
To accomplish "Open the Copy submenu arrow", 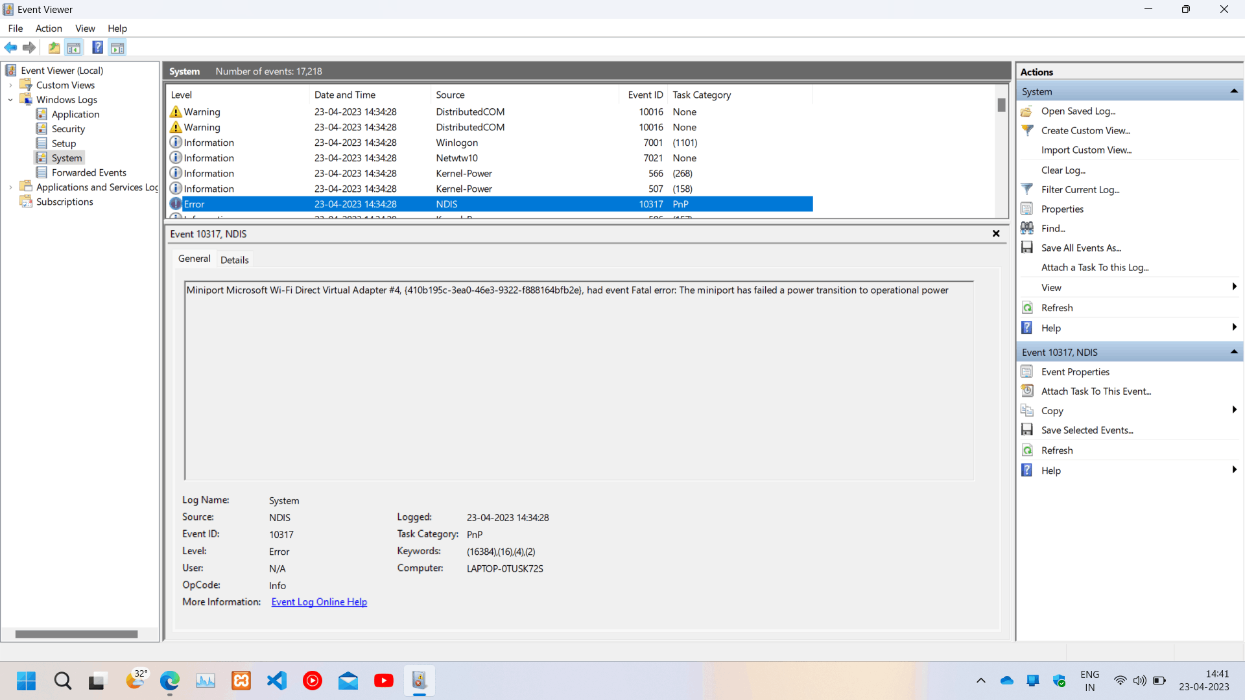I will (x=1233, y=410).
